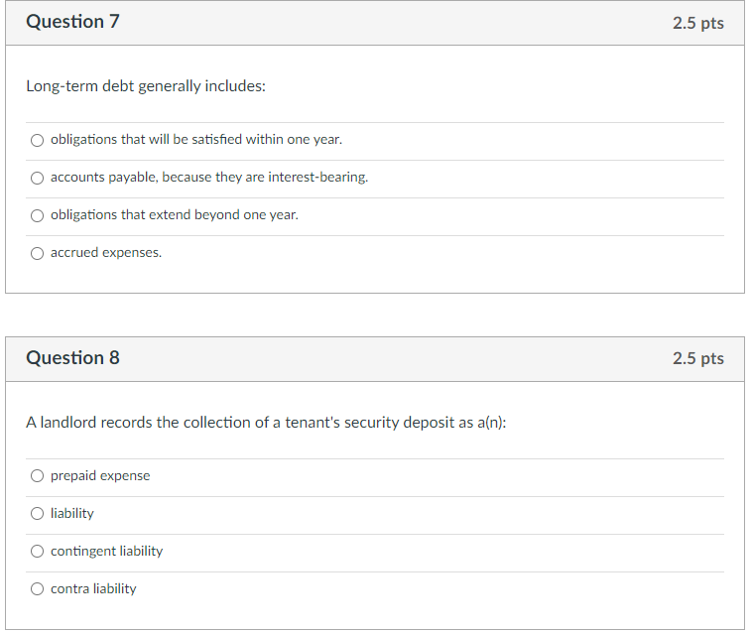The image size is (752, 633).
Task: Click answer text 'contingent liability'
Action: (106, 551)
